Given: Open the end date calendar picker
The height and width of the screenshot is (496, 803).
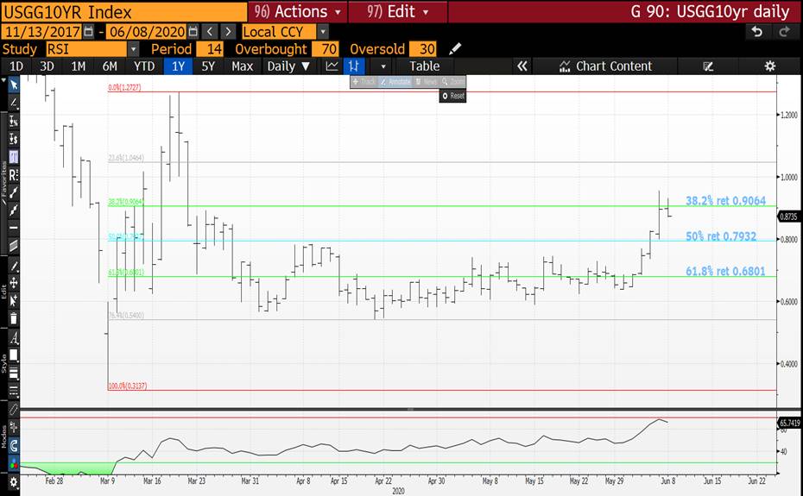Looking at the screenshot, I should click(x=193, y=32).
